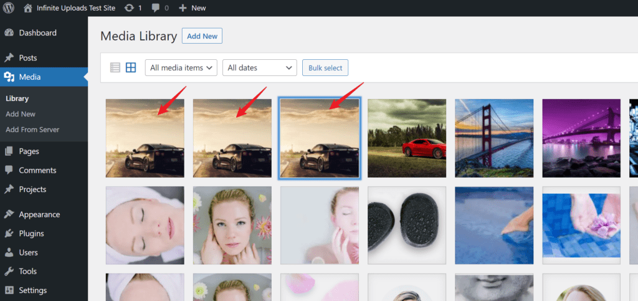Switch to list view icon
This screenshot has width=638, height=301.
(x=115, y=68)
